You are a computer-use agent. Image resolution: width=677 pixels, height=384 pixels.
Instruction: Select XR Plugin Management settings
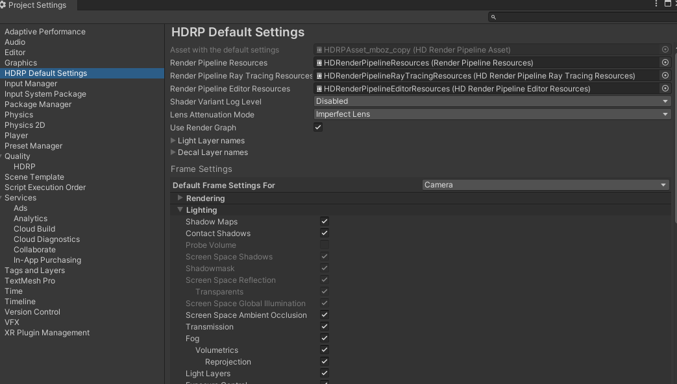click(47, 333)
